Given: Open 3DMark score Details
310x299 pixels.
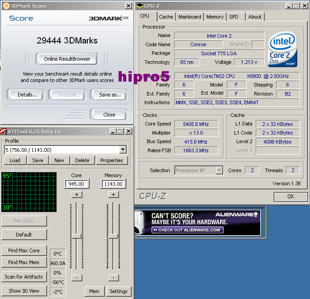Looking at the screenshot, I should click(27, 95).
